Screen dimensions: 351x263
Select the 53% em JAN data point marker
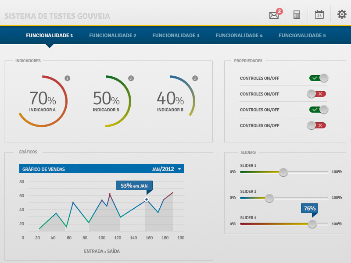(146, 200)
